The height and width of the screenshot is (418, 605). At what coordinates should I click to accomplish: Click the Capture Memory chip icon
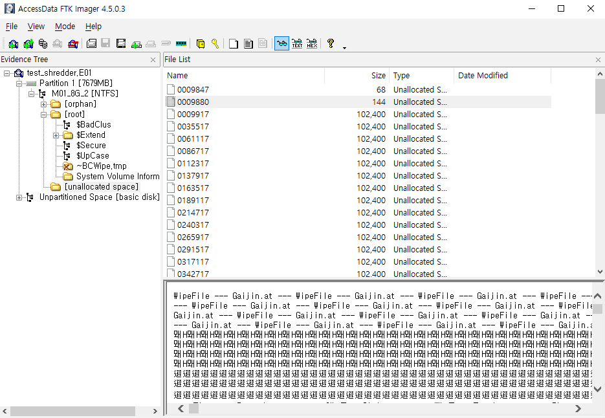click(181, 43)
